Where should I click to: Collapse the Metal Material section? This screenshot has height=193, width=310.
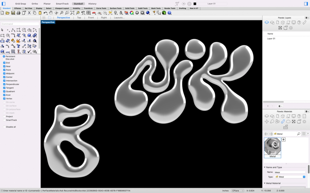point(265,183)
